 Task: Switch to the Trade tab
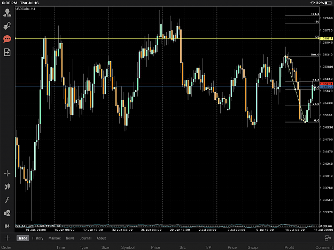pos(23,238)
